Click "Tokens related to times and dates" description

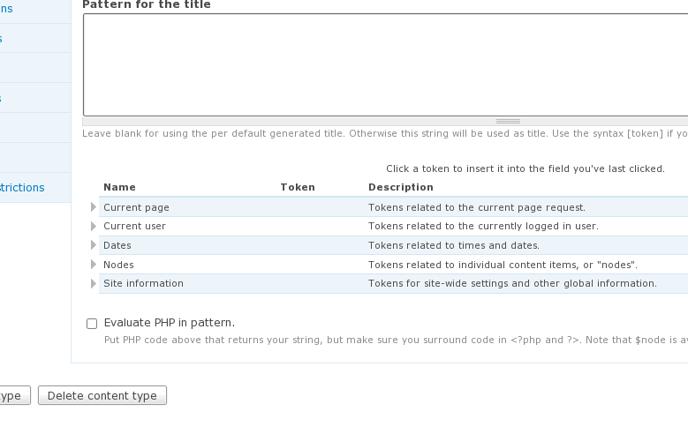(453, 246)
